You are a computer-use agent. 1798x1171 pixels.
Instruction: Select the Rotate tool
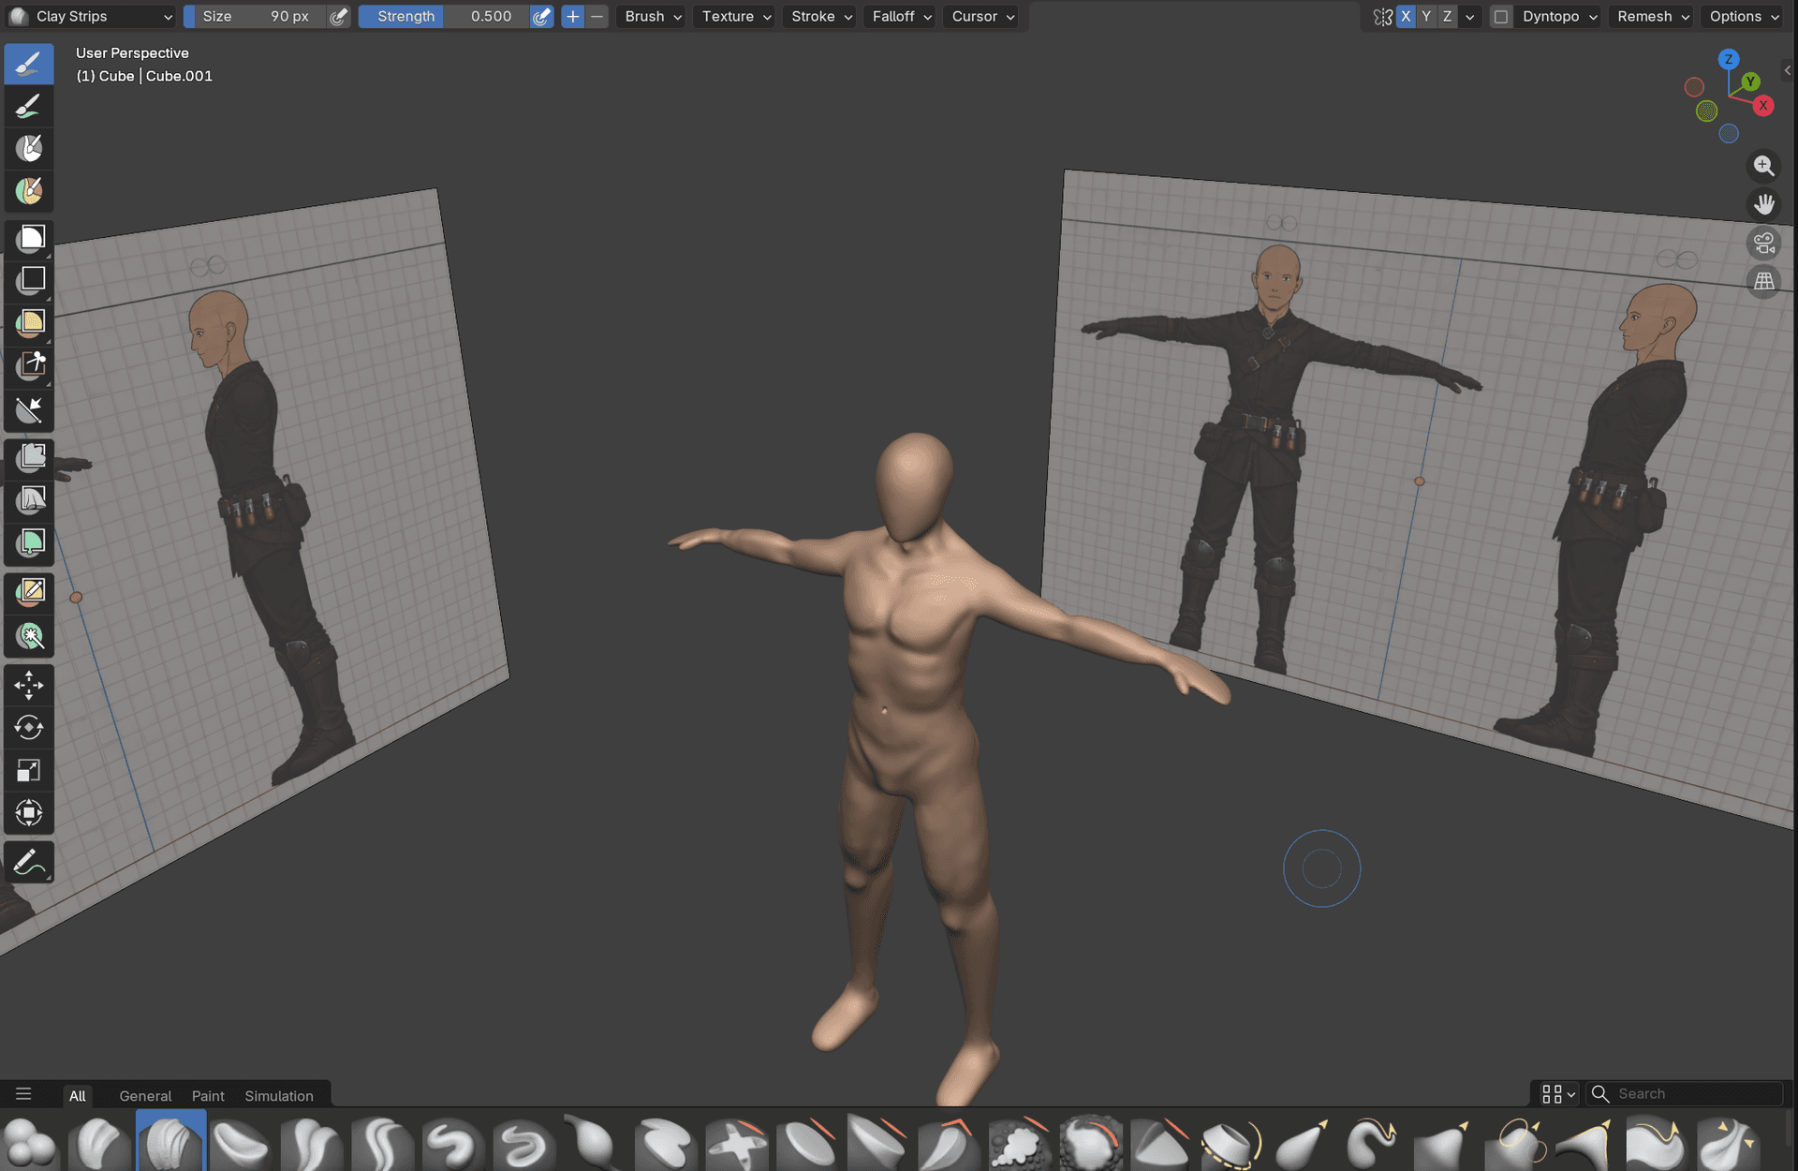click(29, 728)
